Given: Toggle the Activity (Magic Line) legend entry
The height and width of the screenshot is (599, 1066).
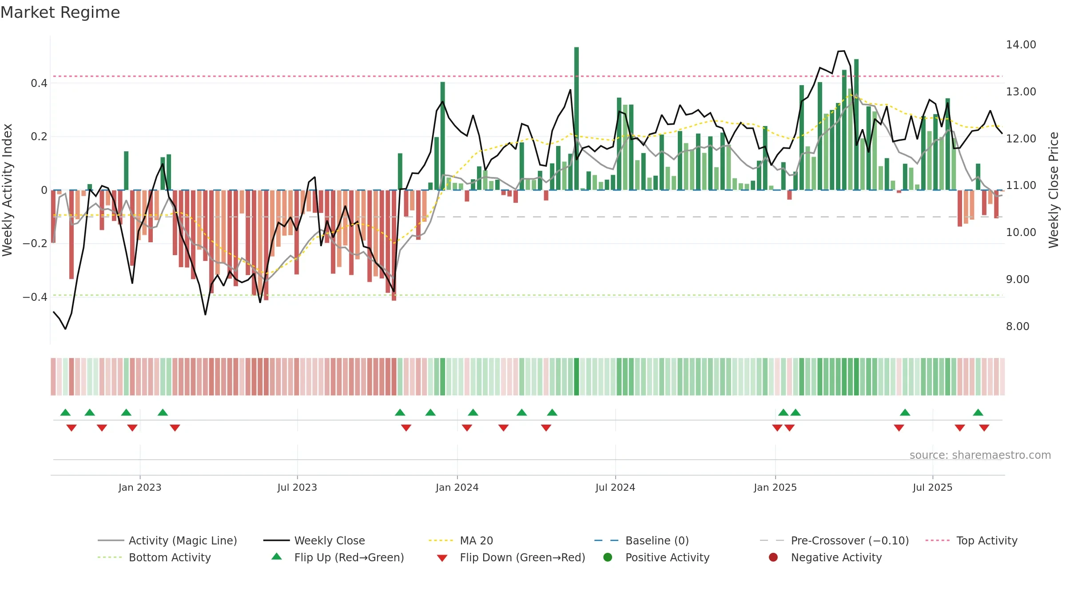Looking at the screenshot, I should click(167, 540).
